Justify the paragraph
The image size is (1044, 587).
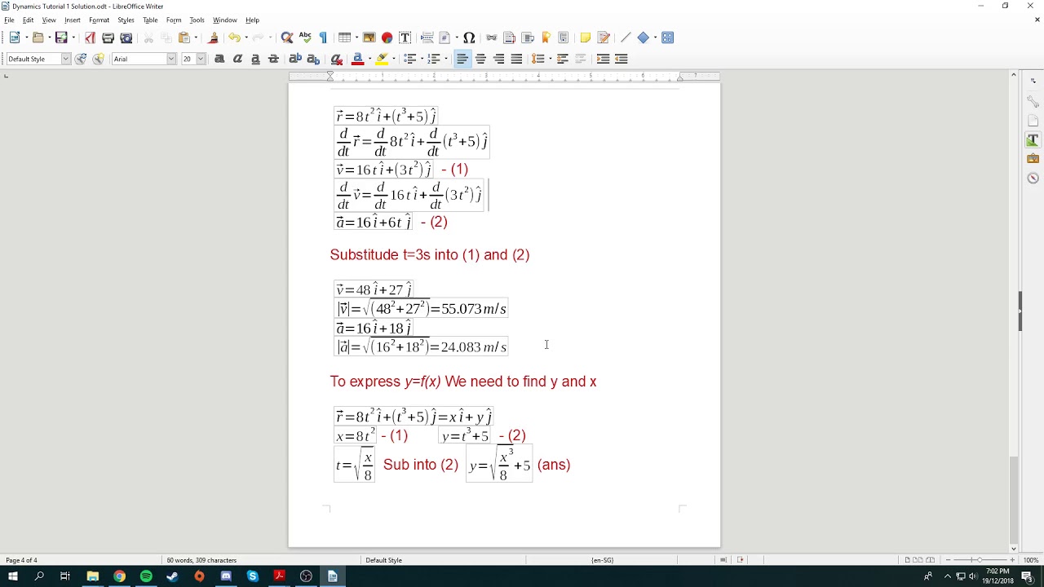coord(516,59)
